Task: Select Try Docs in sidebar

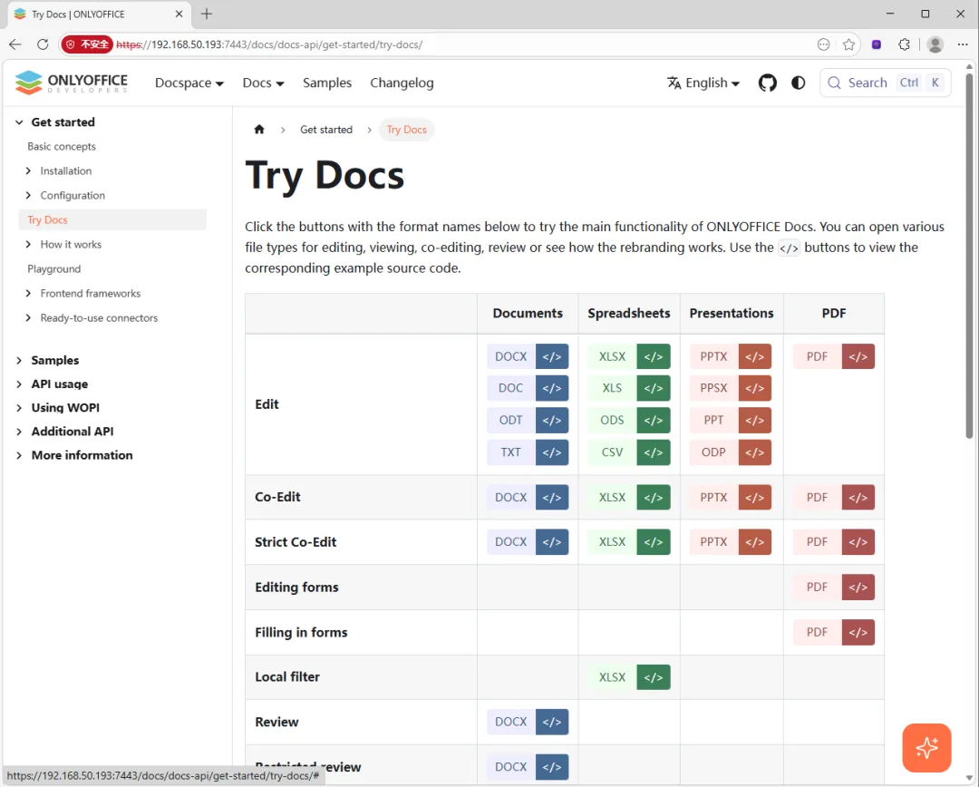Action: 112,219
